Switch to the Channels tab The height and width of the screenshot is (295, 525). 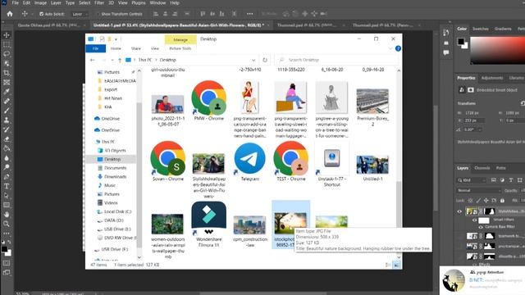tap(482, 168)
